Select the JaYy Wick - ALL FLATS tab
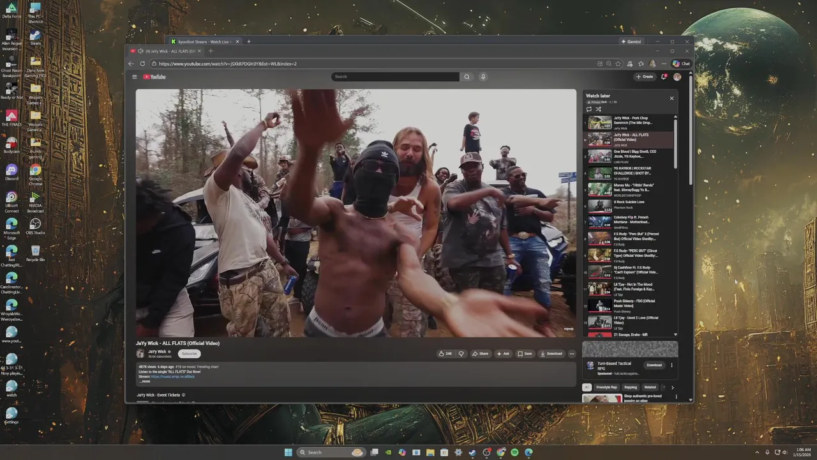The image size is (817, 460). pyautogui.click(x=166, y=51)
